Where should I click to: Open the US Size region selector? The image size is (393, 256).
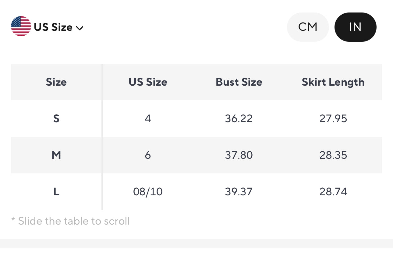(x=53, y=27)
